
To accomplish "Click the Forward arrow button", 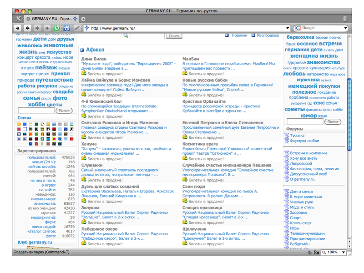I will [x=37, y=28].
